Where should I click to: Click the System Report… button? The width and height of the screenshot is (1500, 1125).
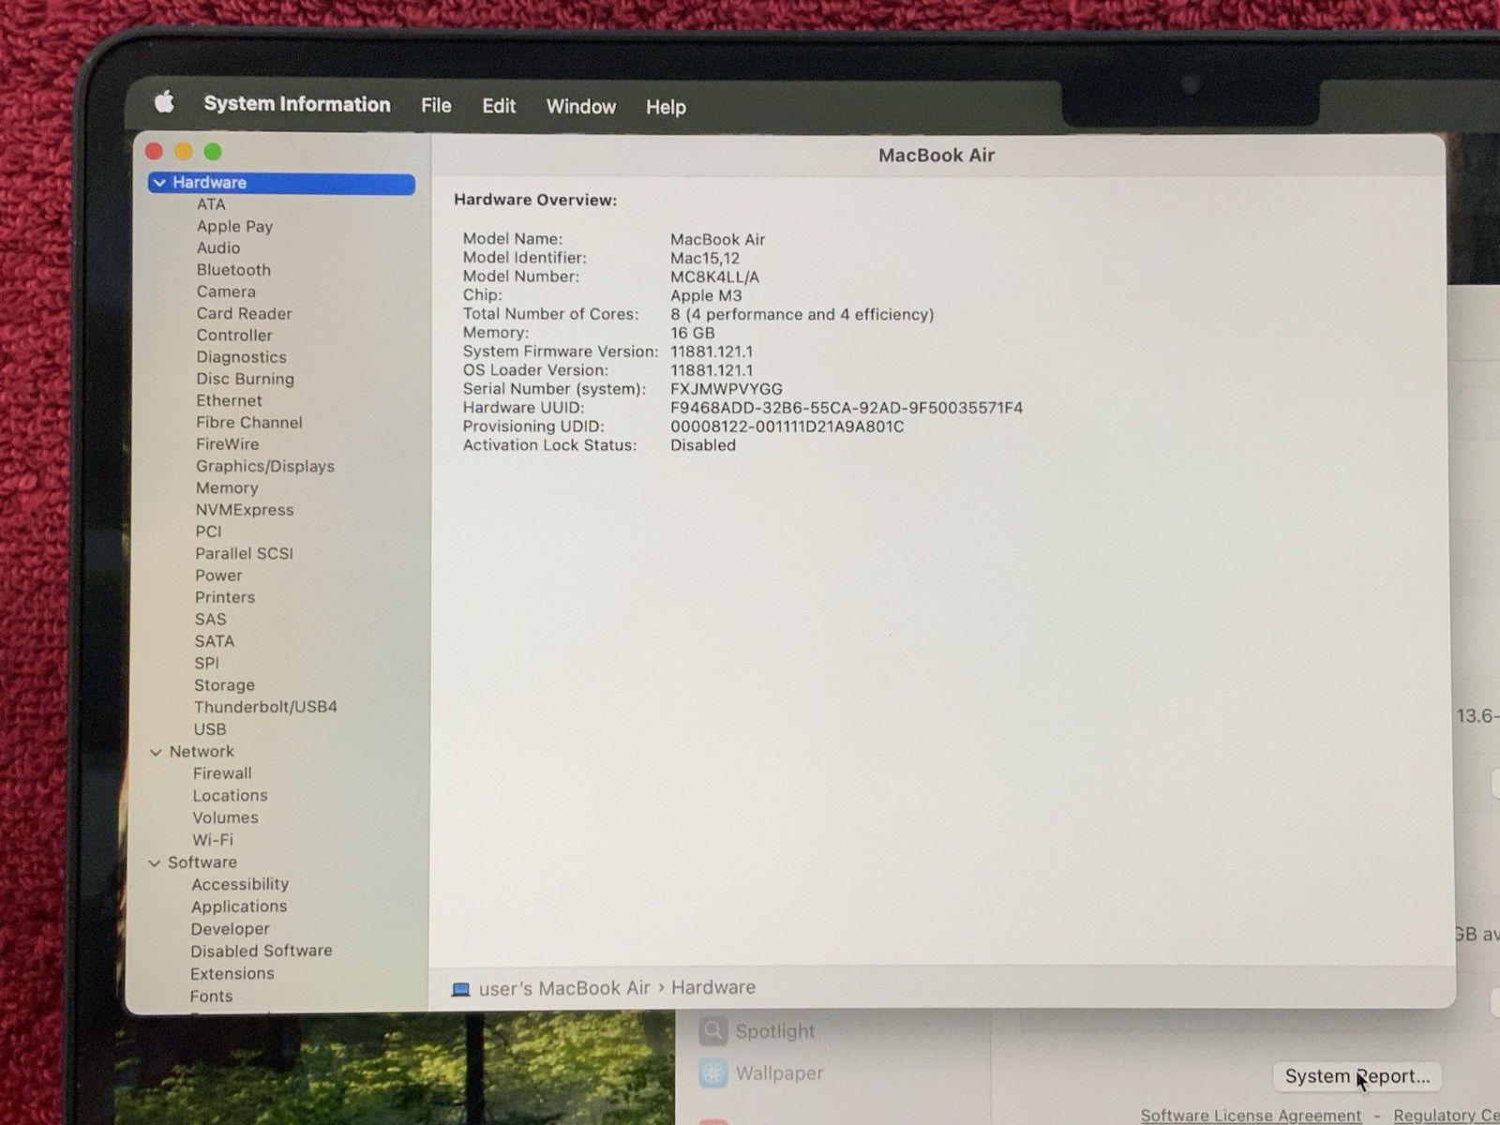pos(1357,1076)
